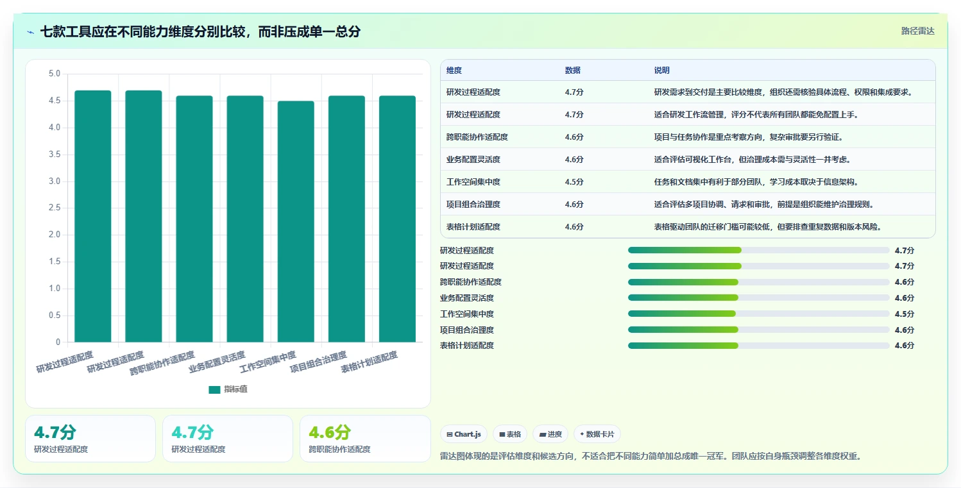Click the 表格计划适配度 x-axis label under chart

(x=370, y=363)
